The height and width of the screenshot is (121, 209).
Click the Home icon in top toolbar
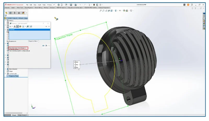(x=59, y=5)
